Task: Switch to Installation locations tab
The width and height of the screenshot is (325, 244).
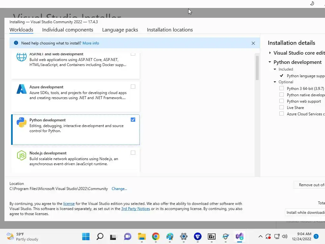Action: pos(170,30)
